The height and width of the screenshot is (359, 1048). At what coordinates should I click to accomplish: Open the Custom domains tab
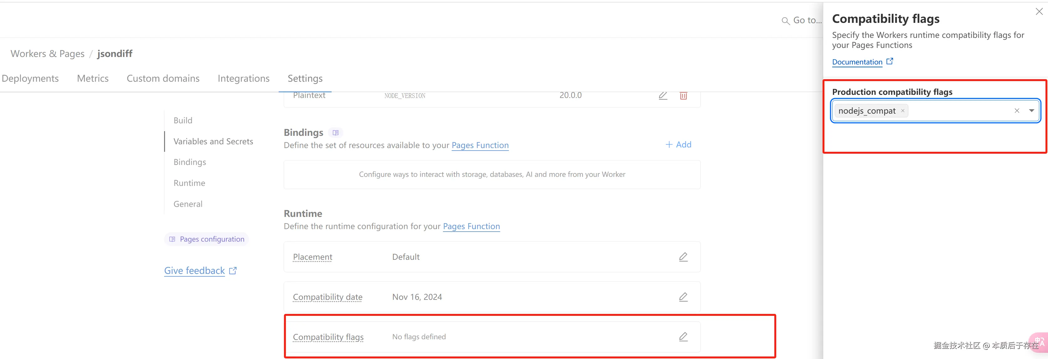pos(163,79)
